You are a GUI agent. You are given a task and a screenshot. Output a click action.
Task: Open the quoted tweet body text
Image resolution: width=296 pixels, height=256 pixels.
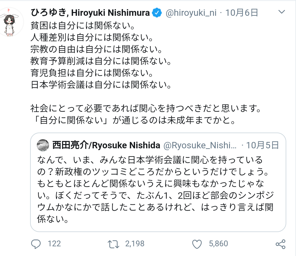click(155, 189)
